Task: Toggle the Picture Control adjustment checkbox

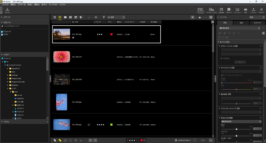Action: 261,46
